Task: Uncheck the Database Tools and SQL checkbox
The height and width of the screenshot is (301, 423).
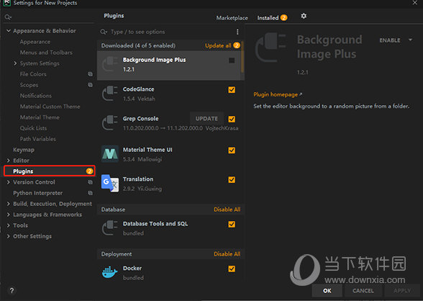Action: coord(232,224)
